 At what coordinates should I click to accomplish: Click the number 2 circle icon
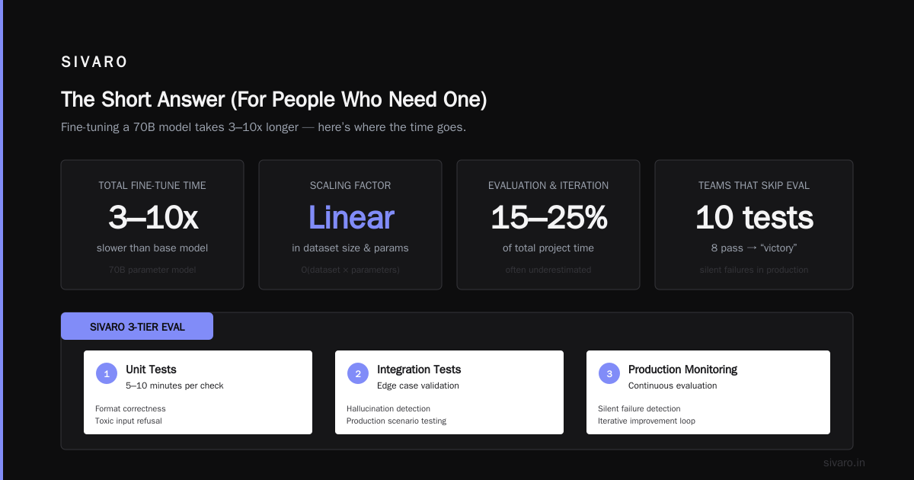point(358,373)
